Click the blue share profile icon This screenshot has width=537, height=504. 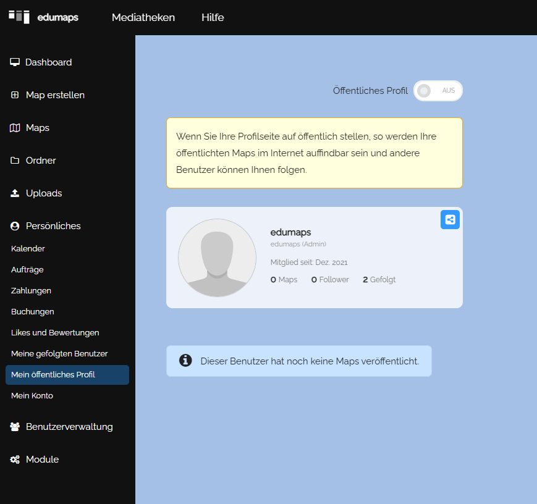450,219
